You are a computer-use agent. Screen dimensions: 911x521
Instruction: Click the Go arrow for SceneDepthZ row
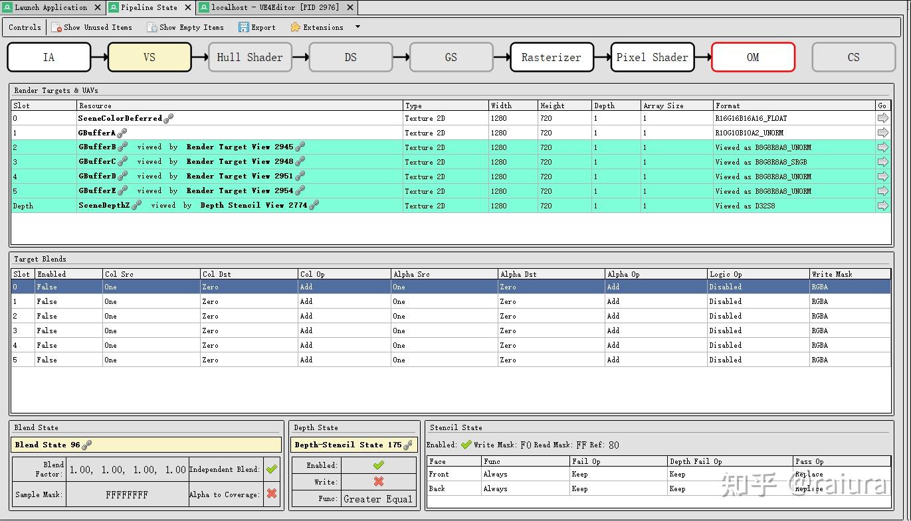[882, 206]
